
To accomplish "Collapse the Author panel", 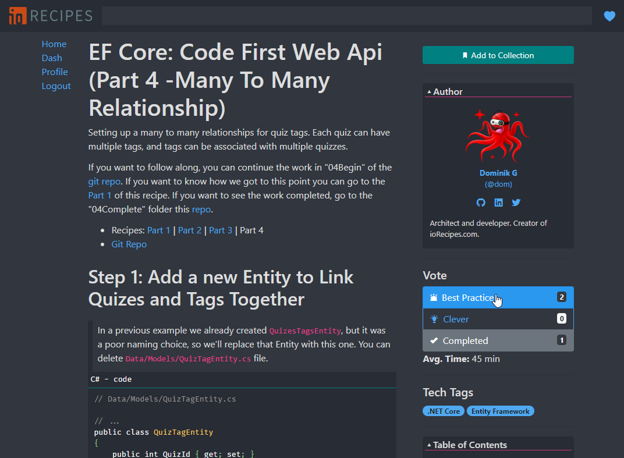I will (430, 91).
